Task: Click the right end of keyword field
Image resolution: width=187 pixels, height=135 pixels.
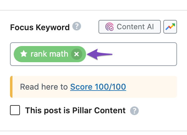Action: (x=172, y=54)
